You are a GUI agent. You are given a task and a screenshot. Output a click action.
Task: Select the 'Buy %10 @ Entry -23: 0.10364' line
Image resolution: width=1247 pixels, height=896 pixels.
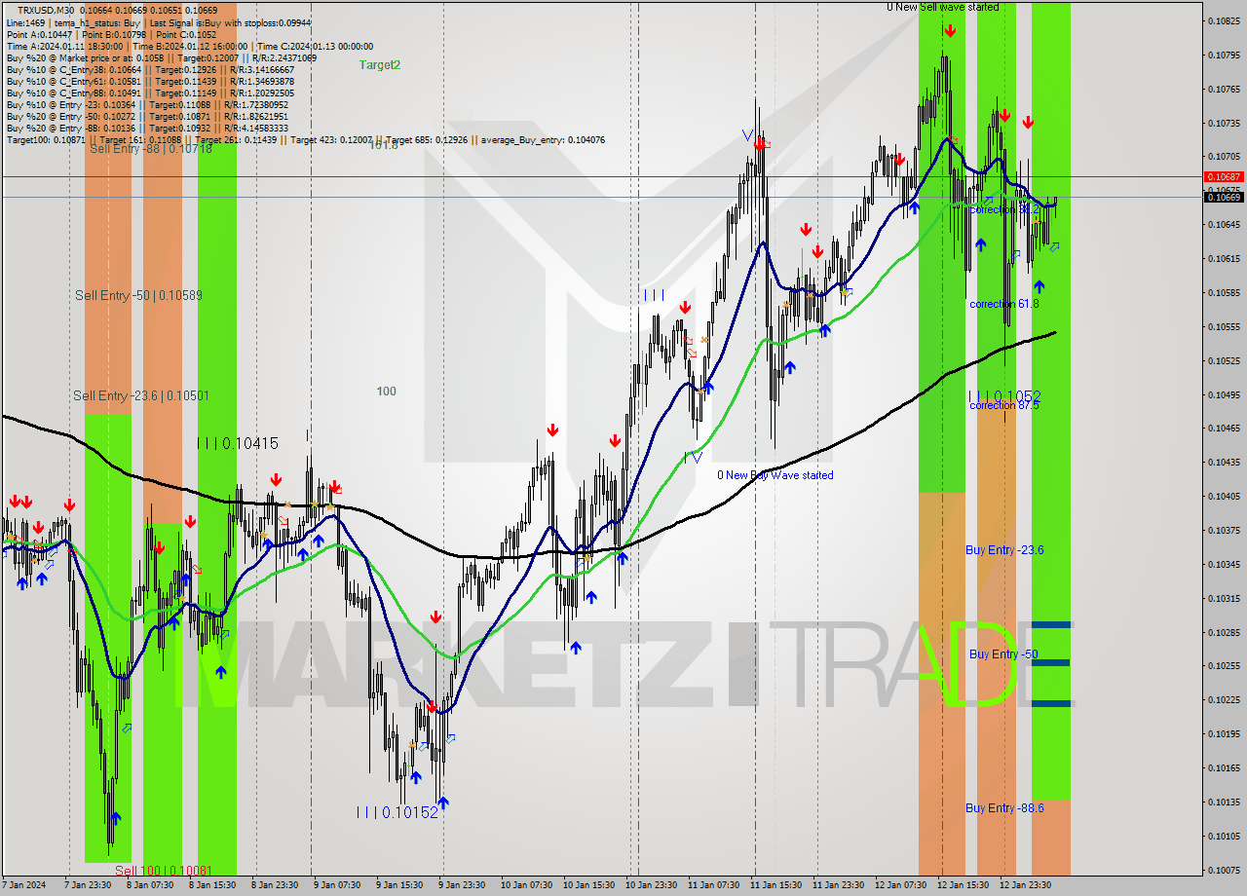tap(147, 104)
